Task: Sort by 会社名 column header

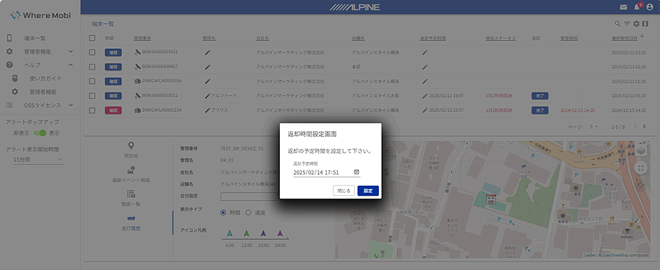Action: pyautogui.click(x=262, y=38)
